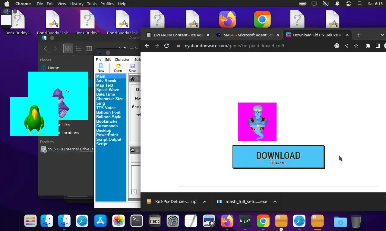Viewport: 386px width, 231px height.
Task: Open the Trash in the dock
Action: pyautogui.click(x=356, y=221)
